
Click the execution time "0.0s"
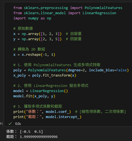click(18, 124)
